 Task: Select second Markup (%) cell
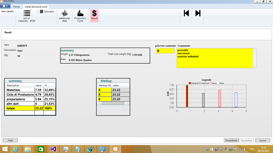pyautogui.click(x=105, y=95)
